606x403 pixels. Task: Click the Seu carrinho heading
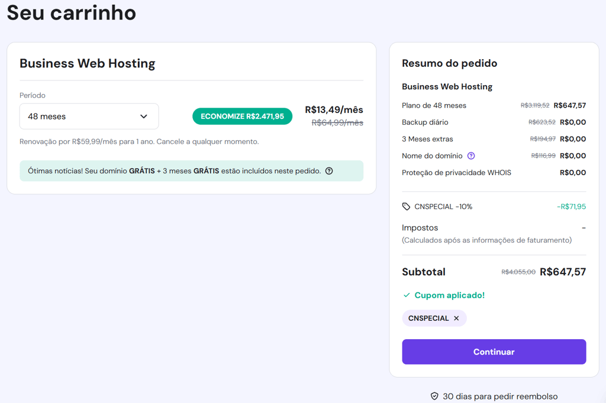click(72, 12)
